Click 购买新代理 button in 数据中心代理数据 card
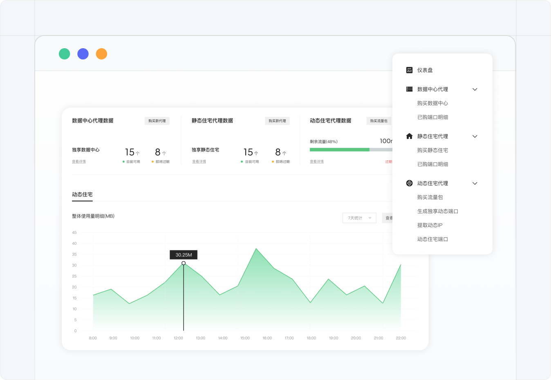The height and width of the screenshot is (380, 551). (x=157, y=121)
